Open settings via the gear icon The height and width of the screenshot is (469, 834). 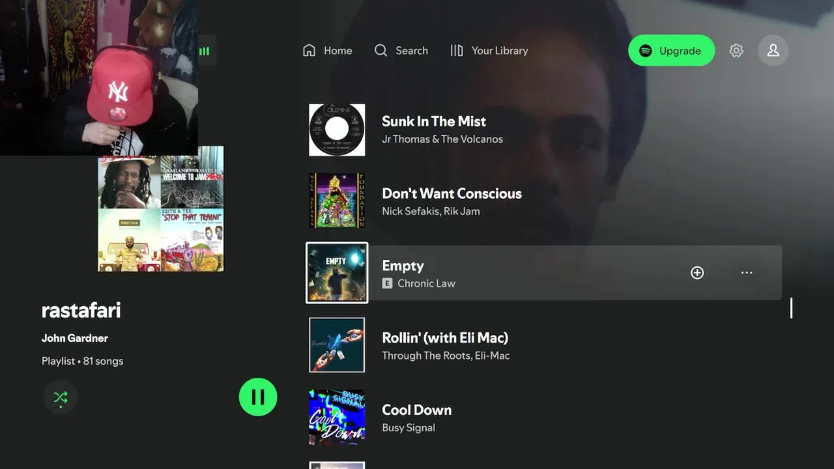pyautogui.click(x=736, y=51)
